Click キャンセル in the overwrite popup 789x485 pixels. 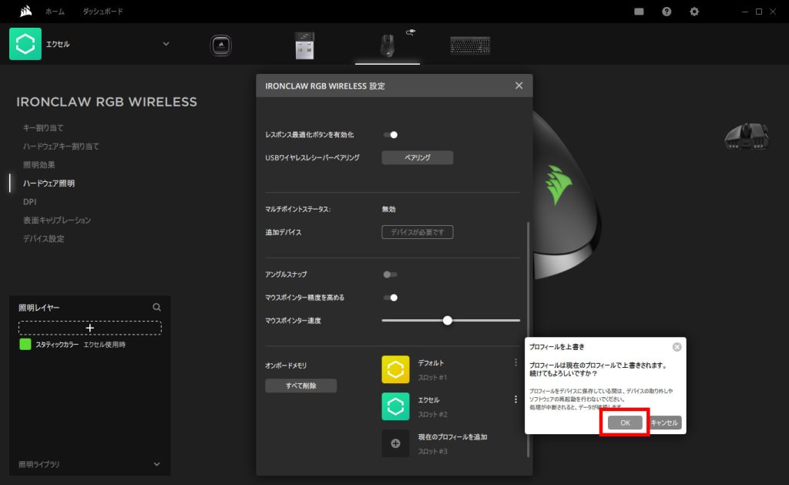pyautogui.click(x=664, y=423)
